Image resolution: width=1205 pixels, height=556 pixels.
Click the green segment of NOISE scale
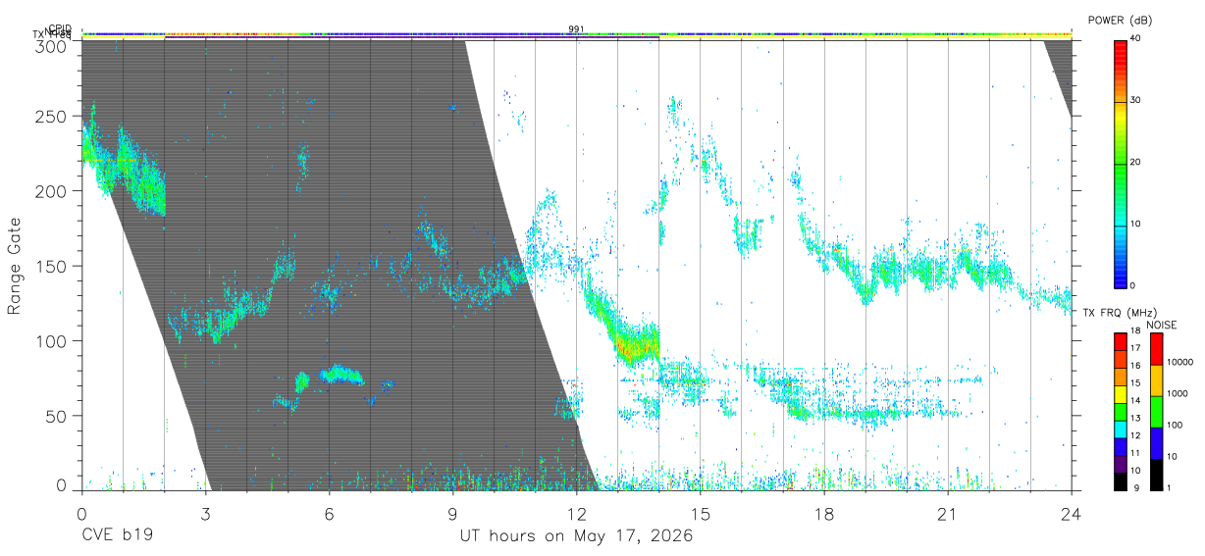tap(1155, 412)
